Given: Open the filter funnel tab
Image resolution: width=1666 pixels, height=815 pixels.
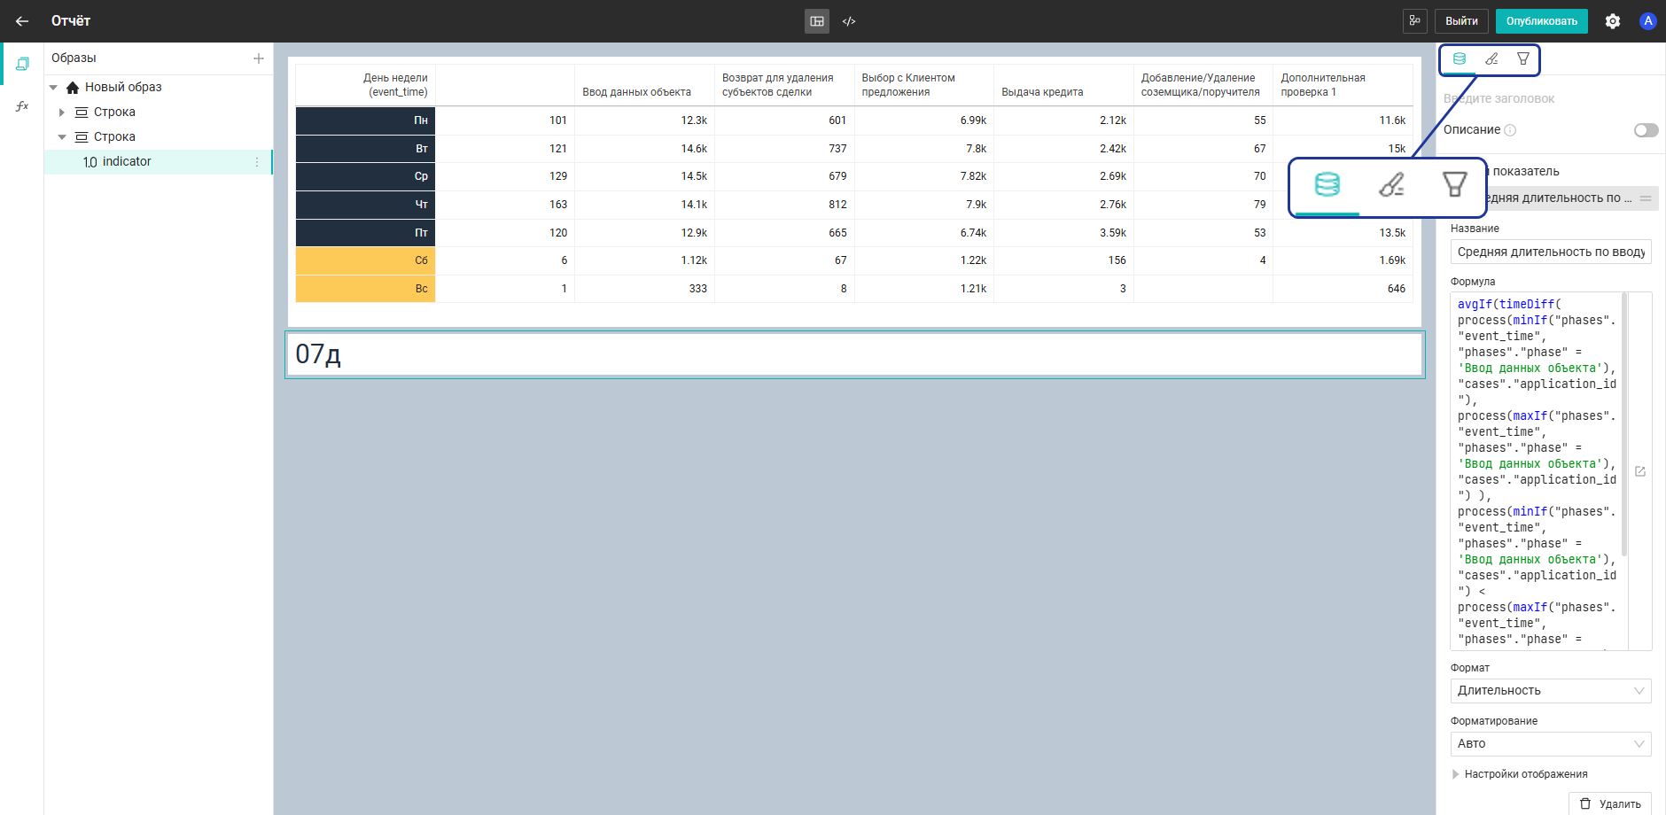Looking at the screenshot, I should coord(1523,59).
